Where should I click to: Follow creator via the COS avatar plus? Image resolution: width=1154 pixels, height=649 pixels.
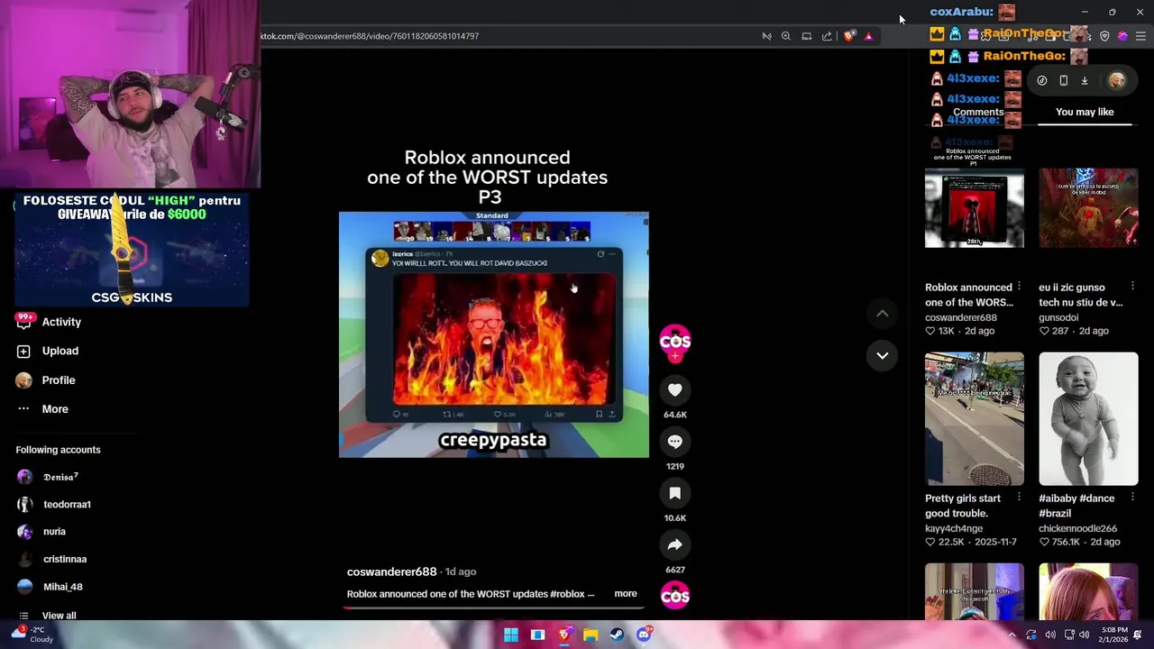pos(674,356)
